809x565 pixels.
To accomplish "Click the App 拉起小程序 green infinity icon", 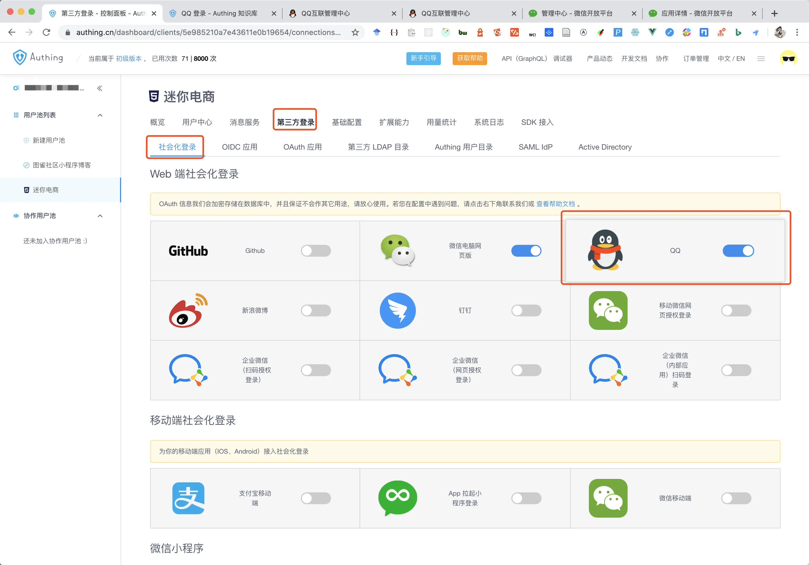I will pyautogui.click(x=398, y=498).
